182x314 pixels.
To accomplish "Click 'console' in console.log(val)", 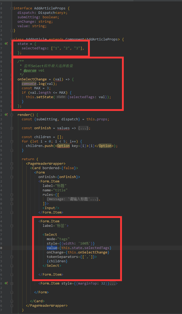I will pyautogui.click(x=29, y=84).
